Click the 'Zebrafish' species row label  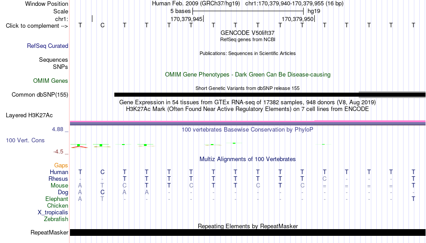coord(56,219)
